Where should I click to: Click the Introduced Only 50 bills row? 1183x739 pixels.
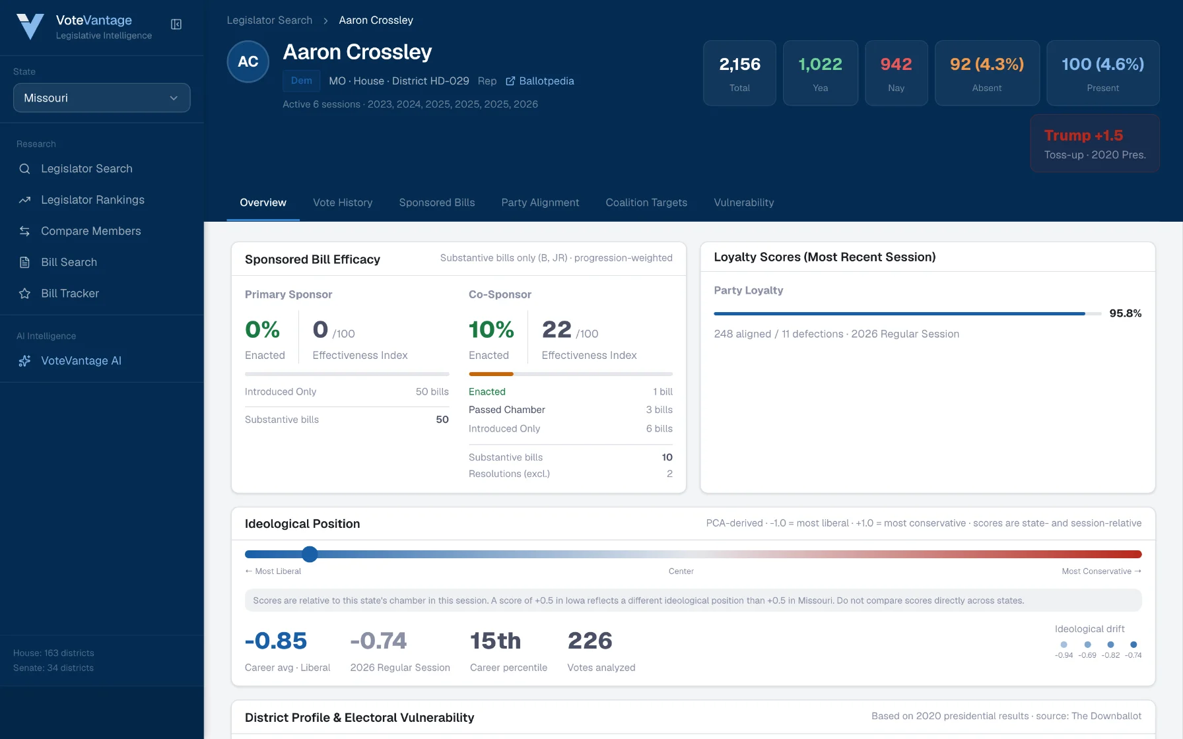point(347,392)
